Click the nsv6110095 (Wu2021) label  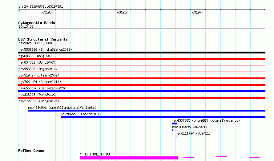pos(190,127)
